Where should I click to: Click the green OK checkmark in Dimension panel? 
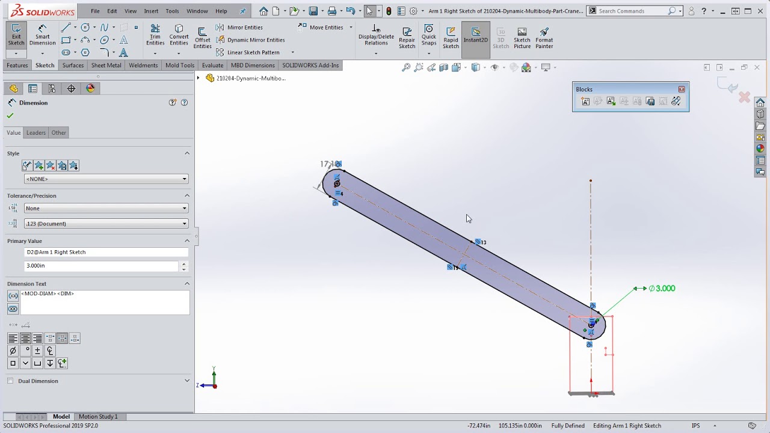pyautogui.click(x=10, y=115)
